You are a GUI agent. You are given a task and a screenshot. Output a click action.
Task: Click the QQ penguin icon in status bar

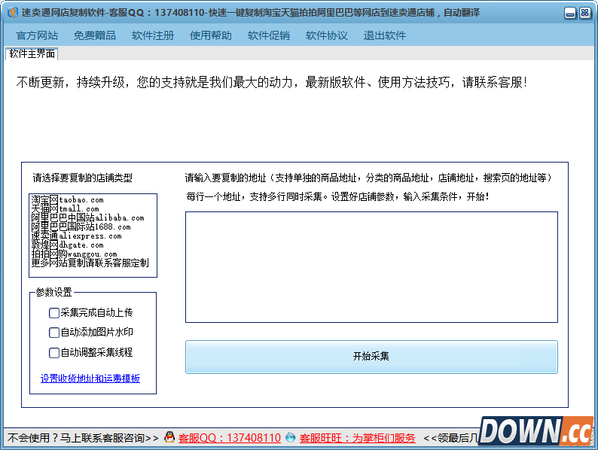pyautogui.click(x=169, y=437)
